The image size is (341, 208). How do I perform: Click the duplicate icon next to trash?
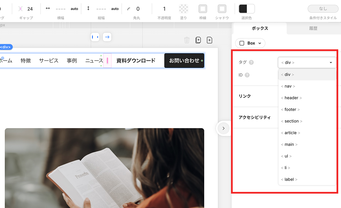[198, 40]
